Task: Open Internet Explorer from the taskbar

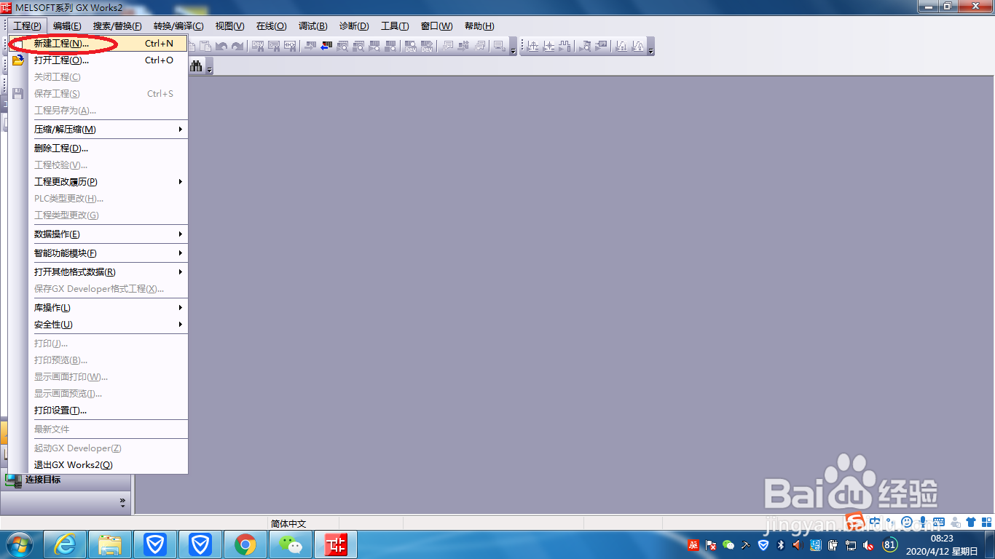Action: coord(65,544)
